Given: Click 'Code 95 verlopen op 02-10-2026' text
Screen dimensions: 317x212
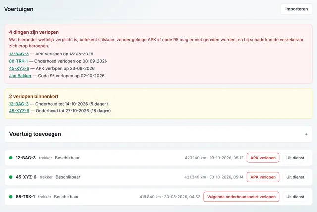Looking at the screenshot, I should click(x=71, y=76).
